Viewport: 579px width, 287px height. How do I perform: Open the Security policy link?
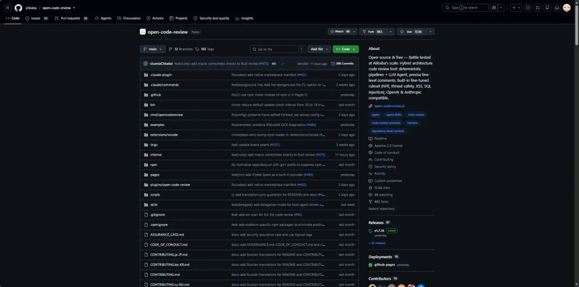point(383,167)
